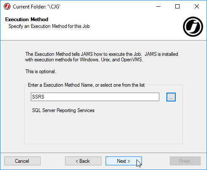
Task: Click the JAMS icon in the title bar
Action: 7,6
